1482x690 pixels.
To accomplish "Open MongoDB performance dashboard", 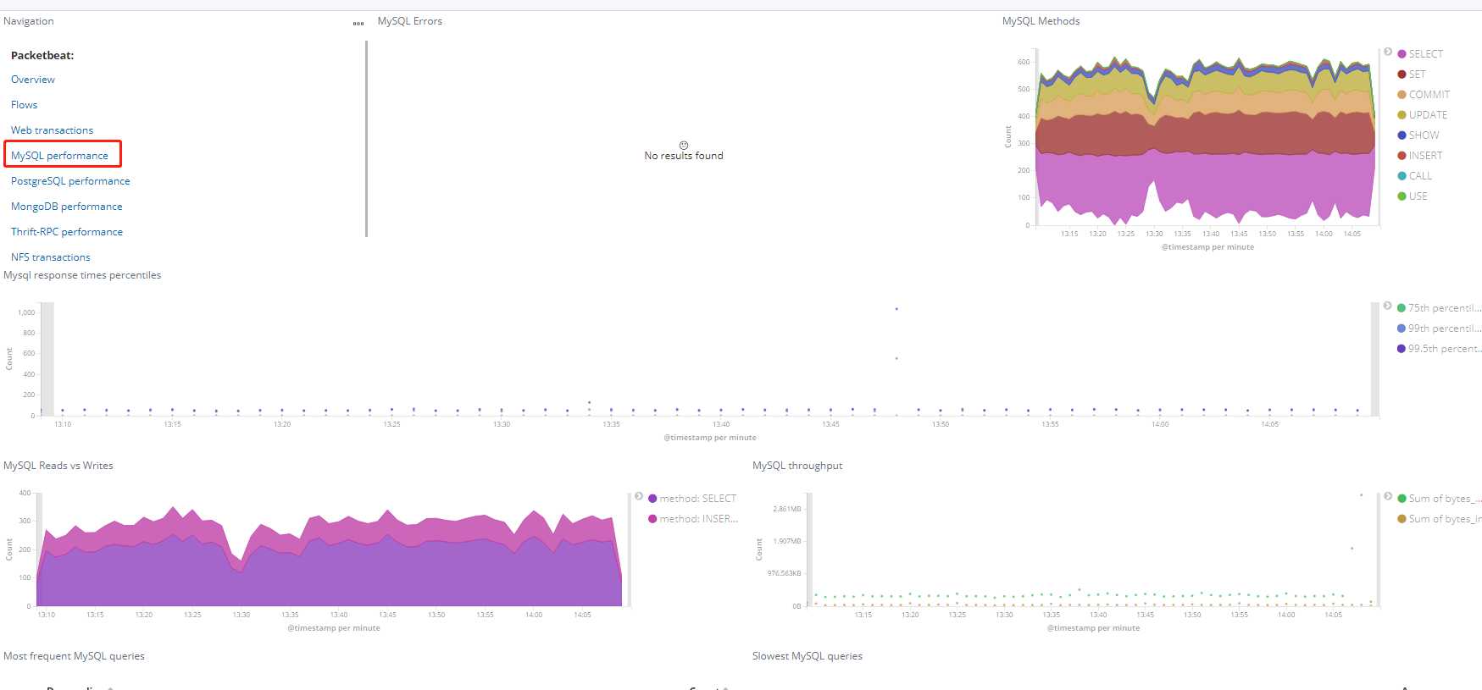I will click(67, 207).
